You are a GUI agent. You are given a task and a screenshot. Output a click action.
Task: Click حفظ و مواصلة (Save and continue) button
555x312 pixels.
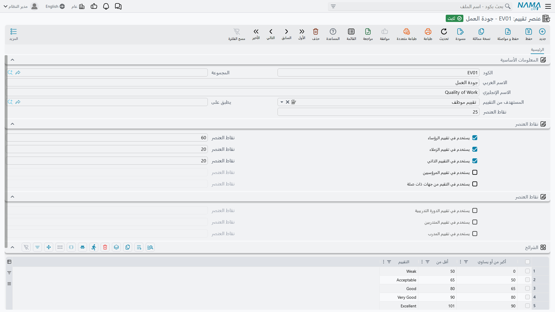pos(508,34)
